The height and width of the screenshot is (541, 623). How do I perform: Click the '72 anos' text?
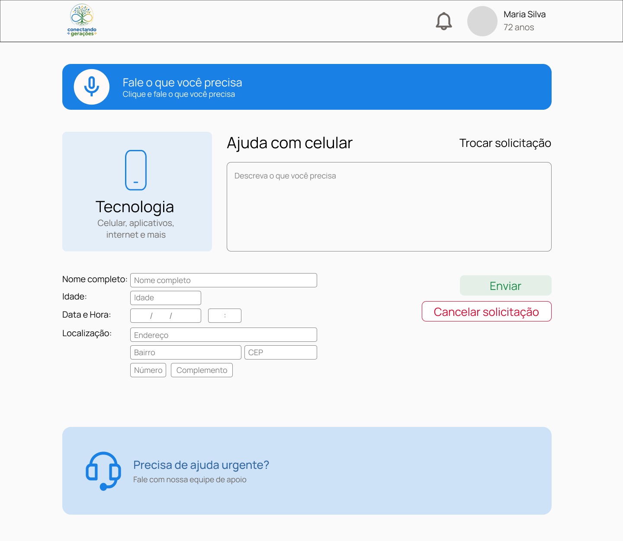tap(519, 27)
